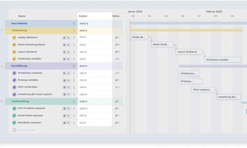247x148 pixels.
Task: Click Umsetzung der... bar in Gantt chart
Action: point(229,97)
